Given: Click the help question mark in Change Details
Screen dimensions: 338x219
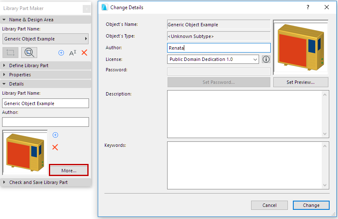Looking at the screenshot, I should point(308,7).
